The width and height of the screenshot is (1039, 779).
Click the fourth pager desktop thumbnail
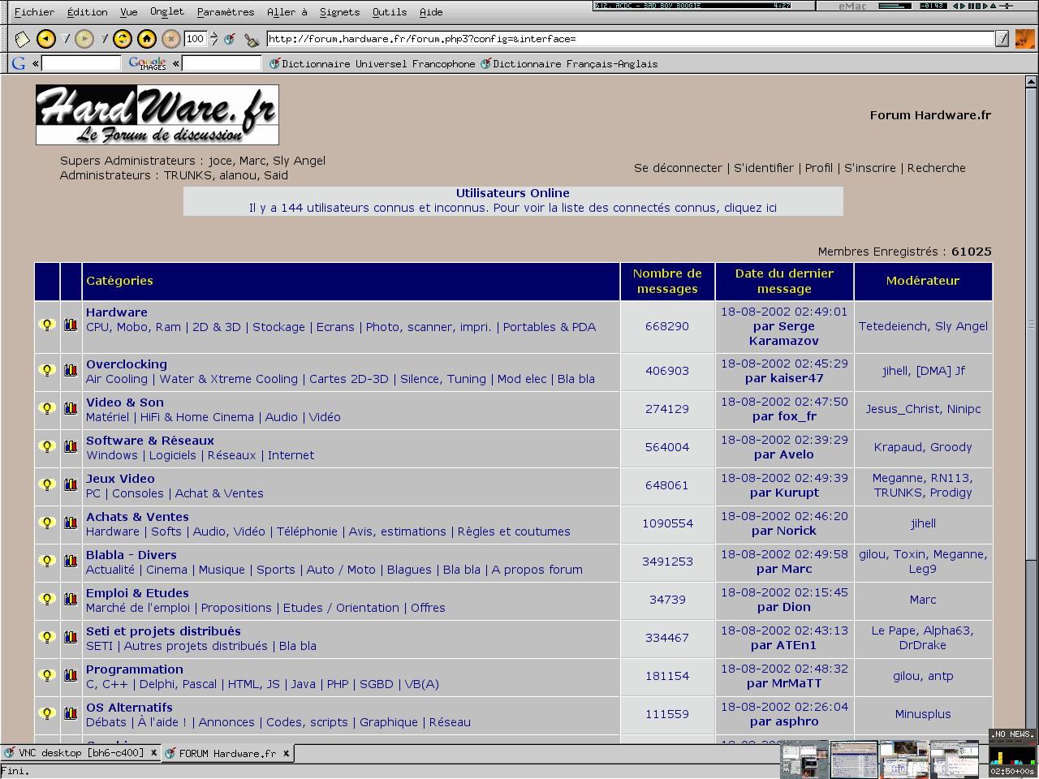955,760
